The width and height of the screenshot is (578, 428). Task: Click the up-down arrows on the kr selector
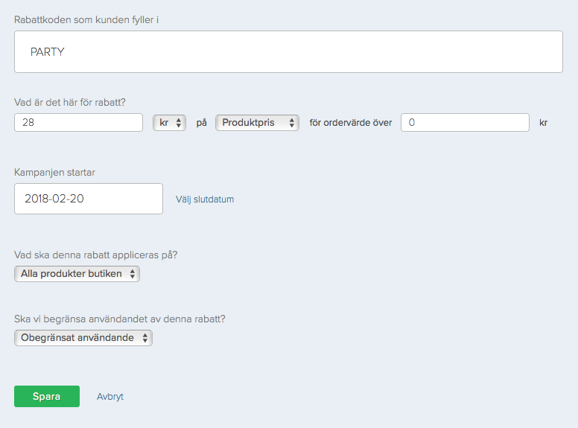(x=179, y=123)
